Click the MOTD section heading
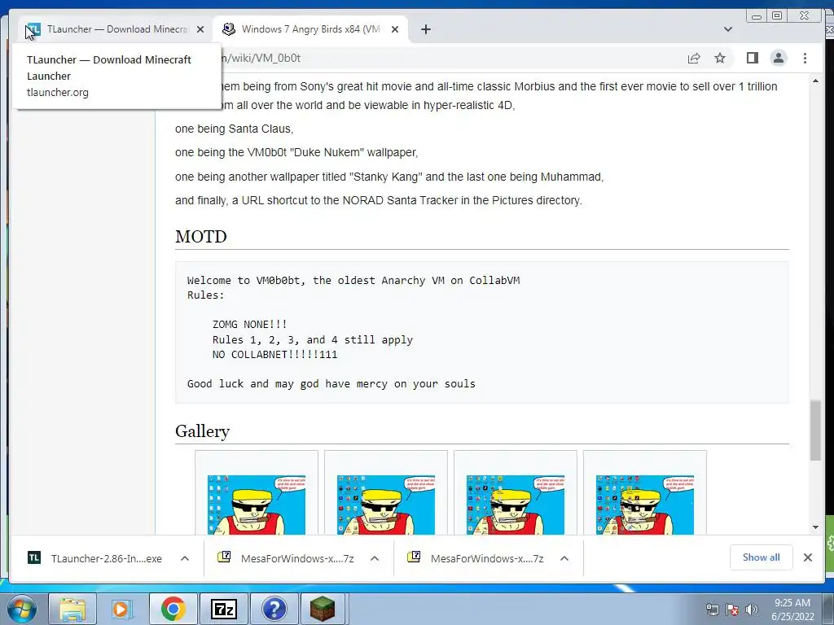 coord(201,237)
